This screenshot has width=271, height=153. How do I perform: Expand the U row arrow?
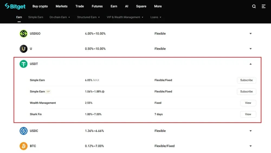tap(250, 49)
